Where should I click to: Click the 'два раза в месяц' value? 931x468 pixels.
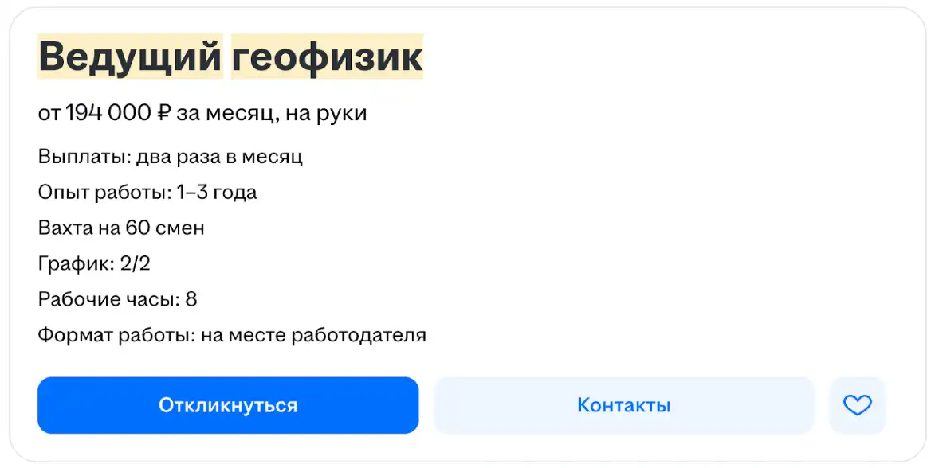tap(219, 157)
